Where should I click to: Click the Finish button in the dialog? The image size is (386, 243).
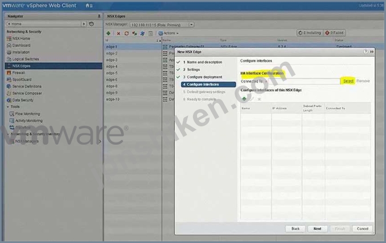point(340,229)
